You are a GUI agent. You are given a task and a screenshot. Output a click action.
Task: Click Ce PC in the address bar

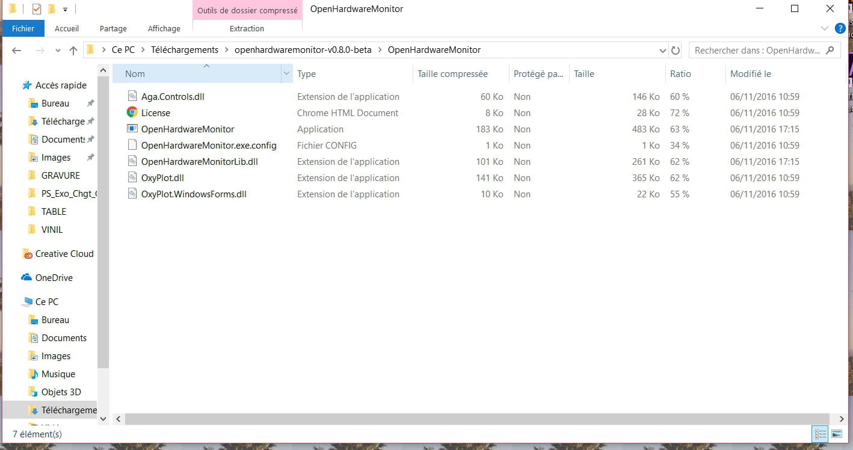123,50
